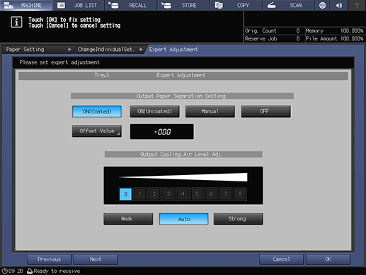Click the offset value +000 field

coord(162,132)
